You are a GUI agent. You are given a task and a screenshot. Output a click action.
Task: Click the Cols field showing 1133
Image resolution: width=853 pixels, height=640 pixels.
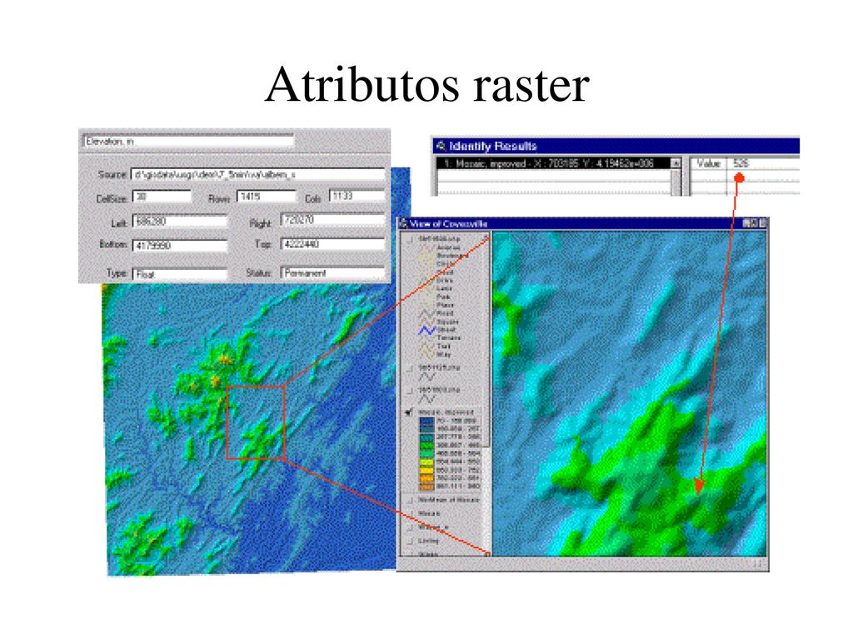(x=357, y=196)
